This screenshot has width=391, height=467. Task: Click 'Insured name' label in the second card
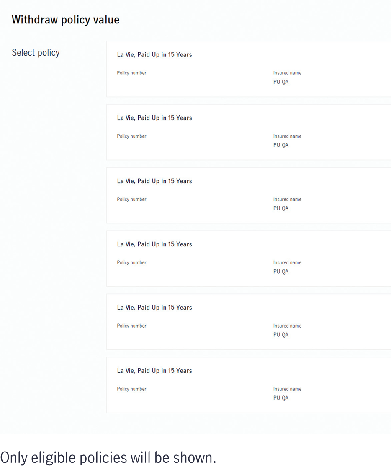click(287, 136)
